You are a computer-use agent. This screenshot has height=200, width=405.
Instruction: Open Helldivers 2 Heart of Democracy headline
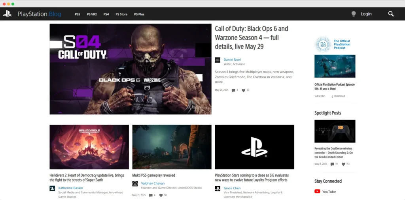(x=87, y=178)
